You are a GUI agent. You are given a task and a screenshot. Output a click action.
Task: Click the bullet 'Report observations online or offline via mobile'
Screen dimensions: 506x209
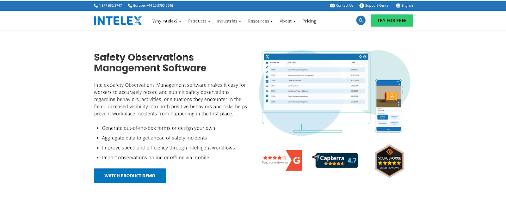(x=156, y=157)
